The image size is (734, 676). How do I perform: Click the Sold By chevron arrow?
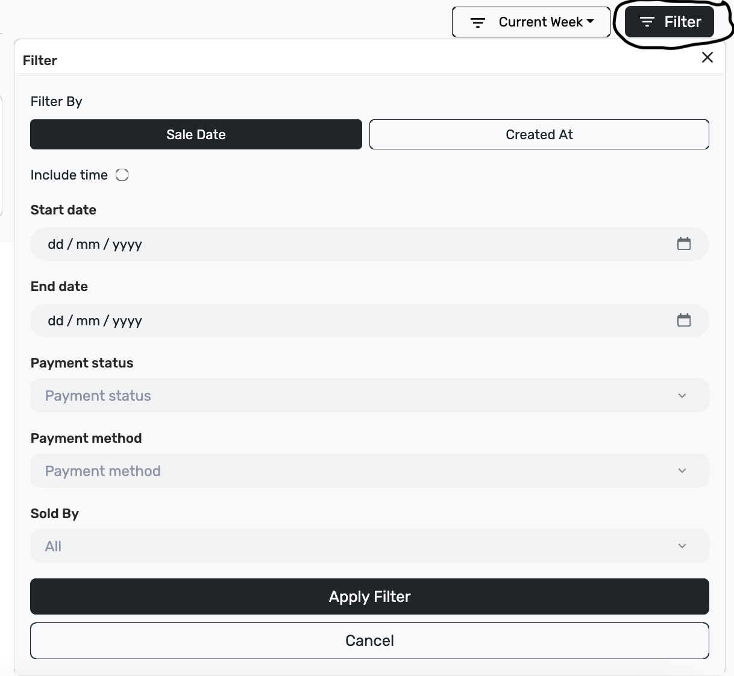pyautogui.click(x=682, y=546)
